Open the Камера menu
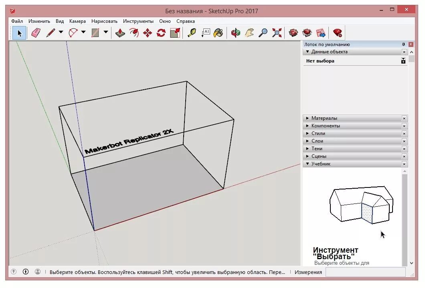425x288 pixels. [77, 21]
